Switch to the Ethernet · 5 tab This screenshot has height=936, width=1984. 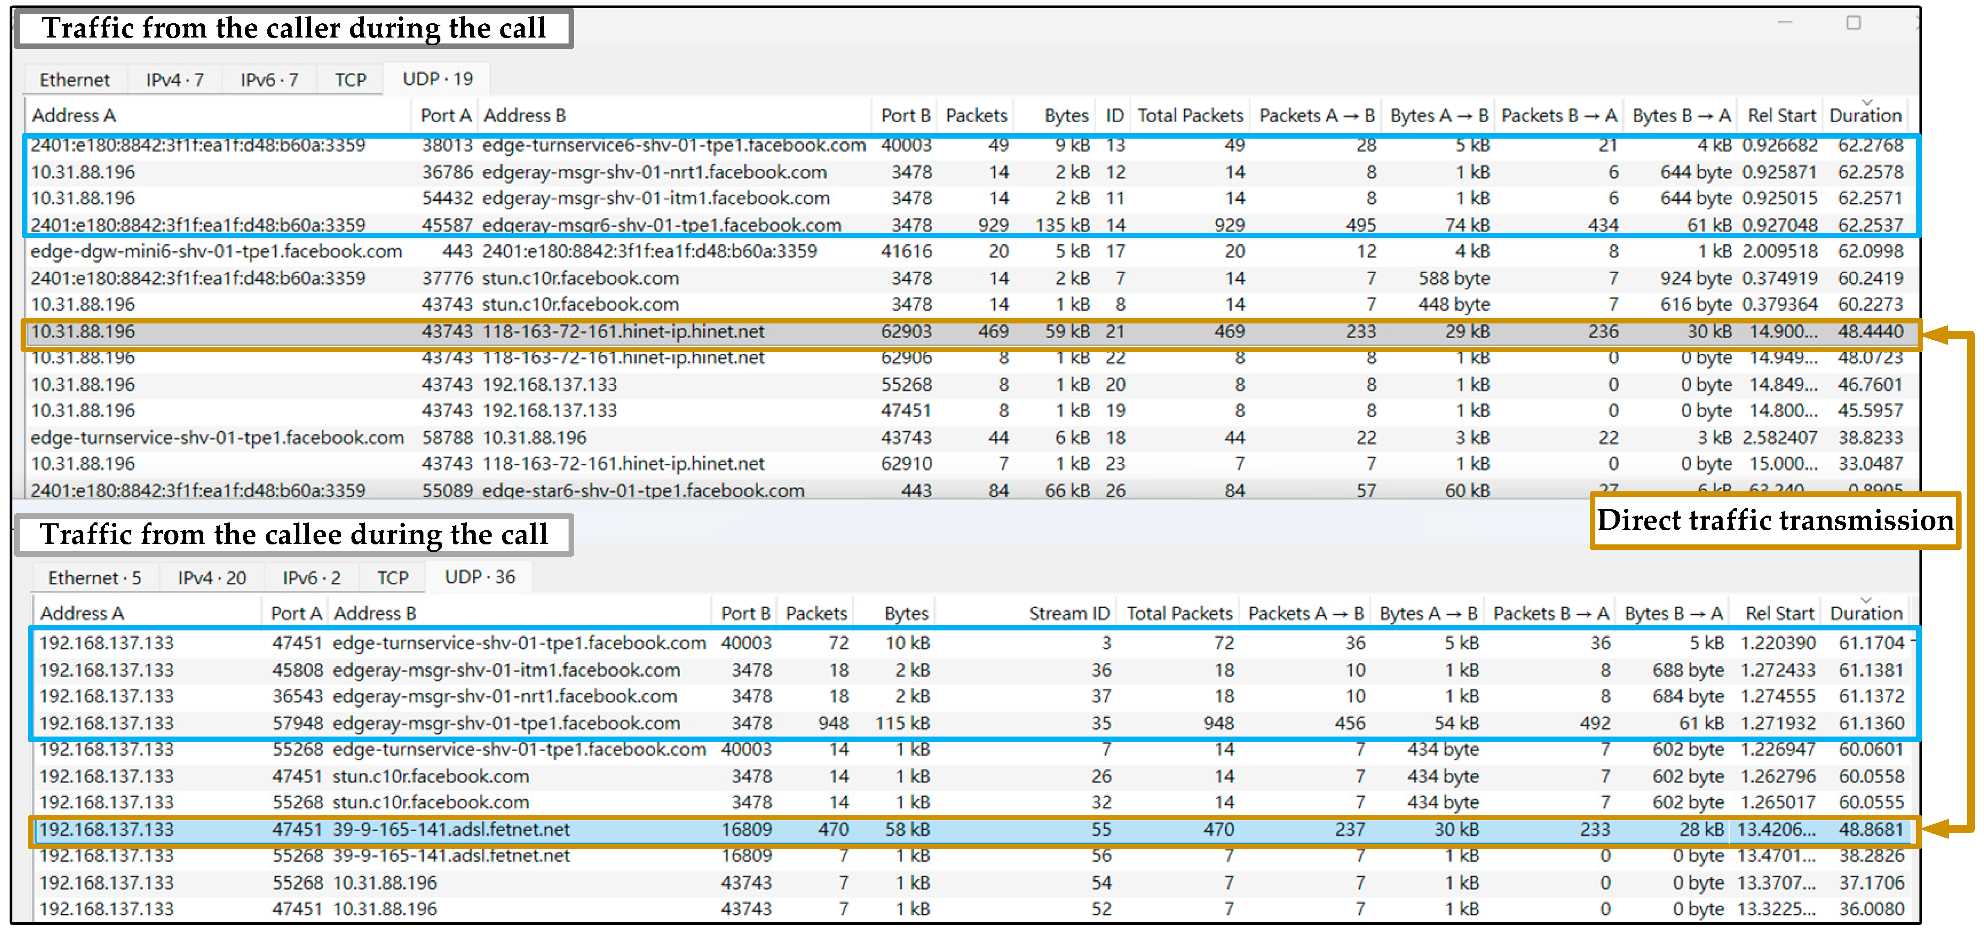tap(94, 578)
